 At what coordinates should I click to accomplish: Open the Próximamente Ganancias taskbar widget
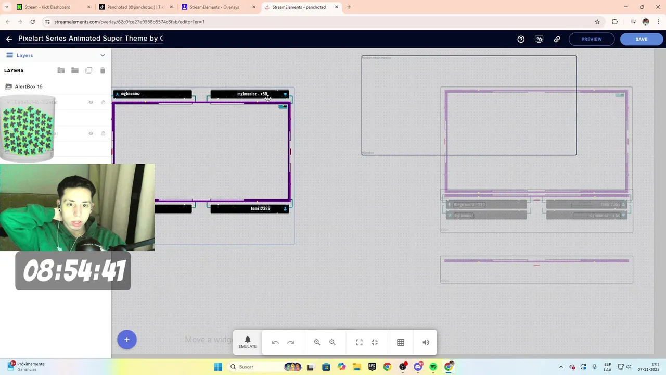coord(26,367)
